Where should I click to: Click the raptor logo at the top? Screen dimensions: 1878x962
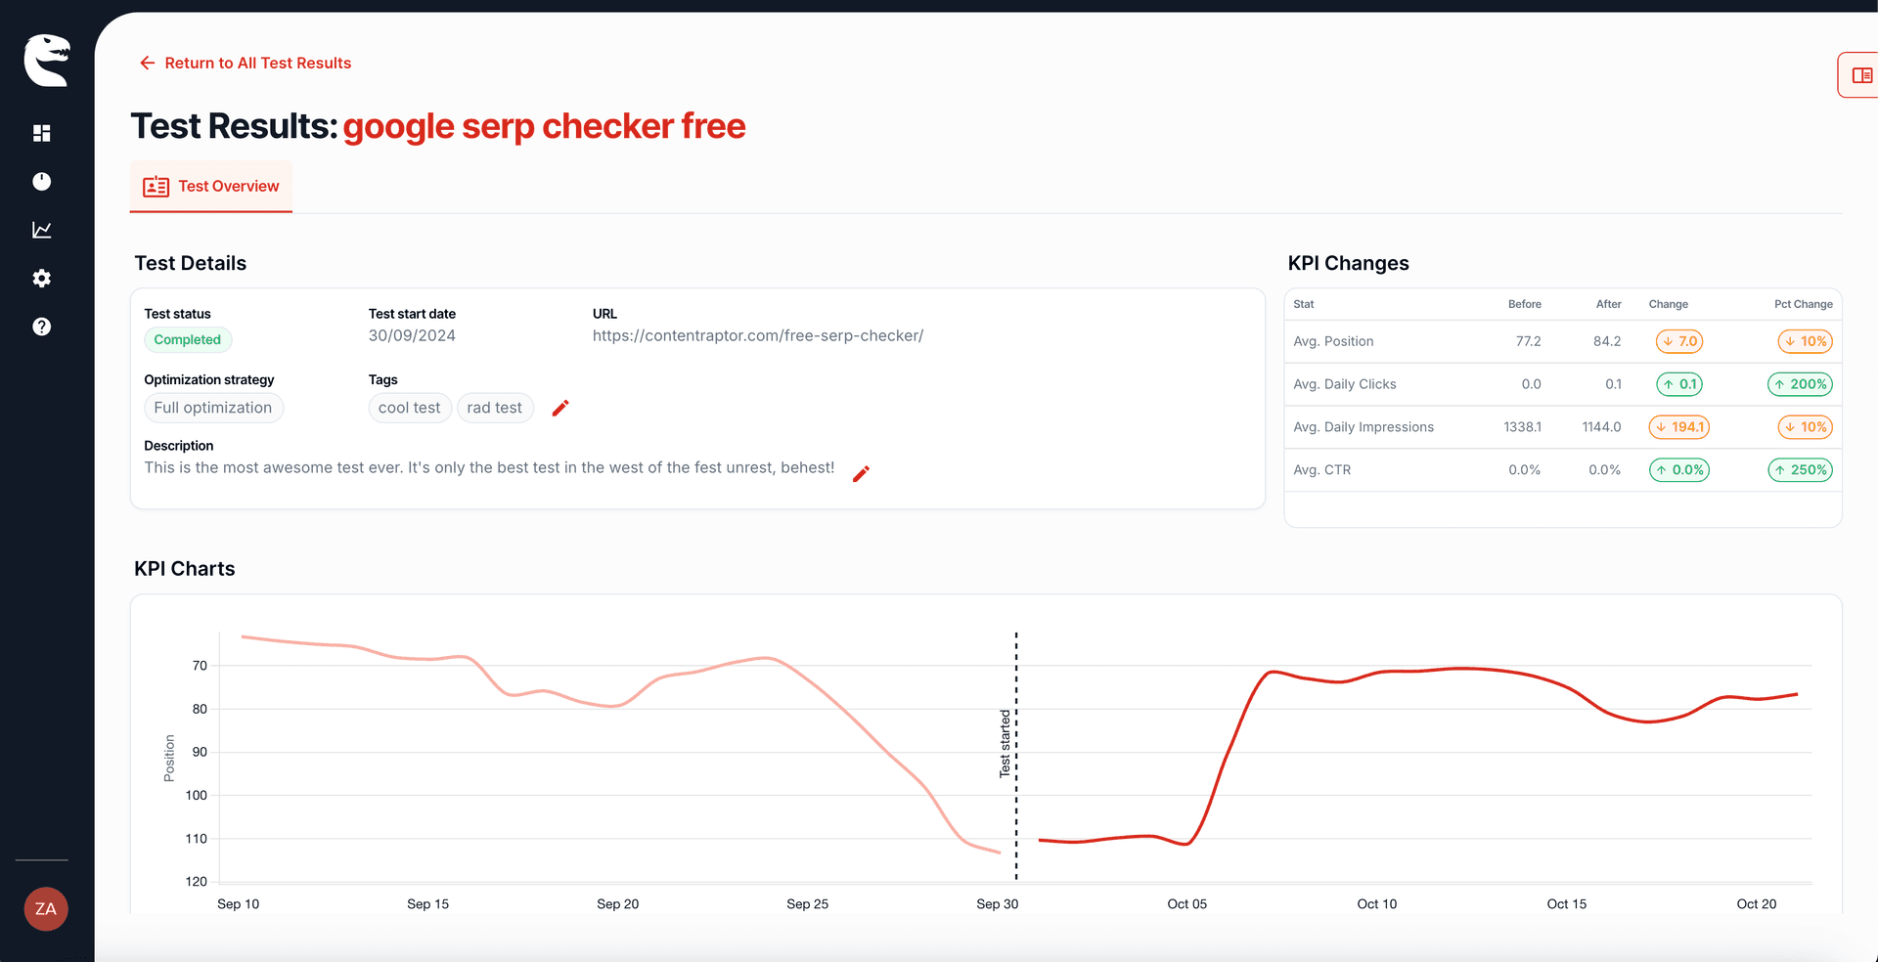coord(45,60)
